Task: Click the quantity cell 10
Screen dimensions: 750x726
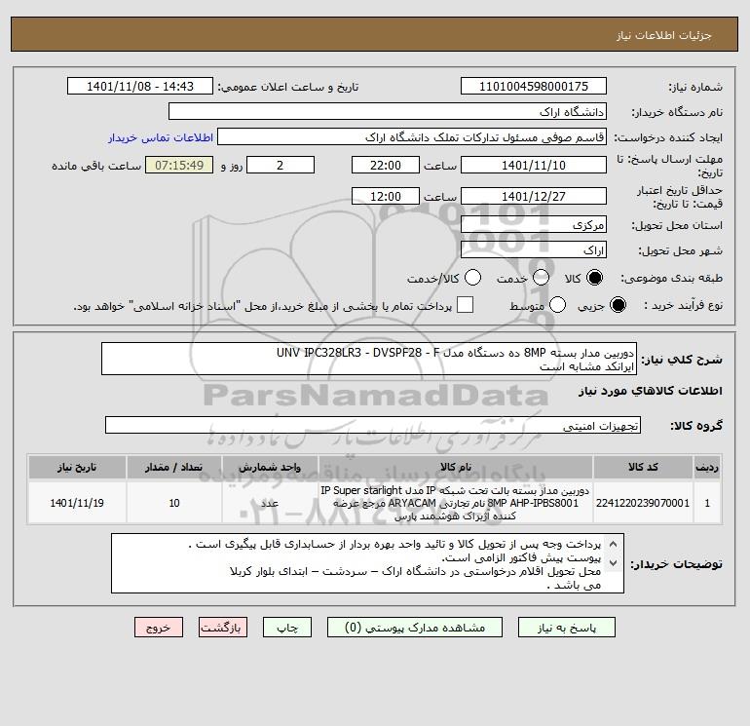Action: (174, 503)
